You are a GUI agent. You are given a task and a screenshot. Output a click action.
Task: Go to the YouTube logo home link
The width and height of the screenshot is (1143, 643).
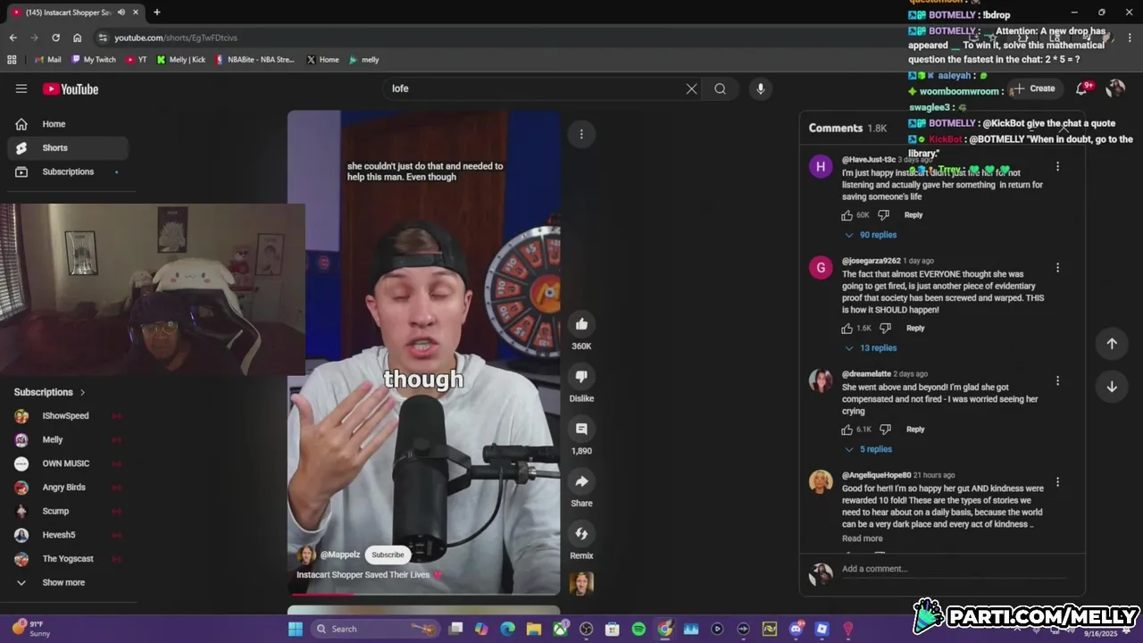[x=71, y=88]
